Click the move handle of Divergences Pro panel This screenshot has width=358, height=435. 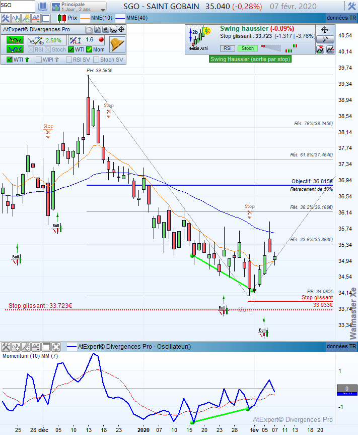[x=121, y=30]
